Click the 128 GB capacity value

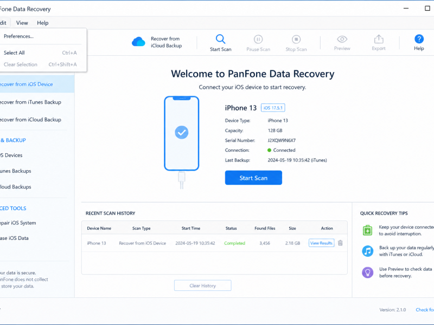pos(275,131)
